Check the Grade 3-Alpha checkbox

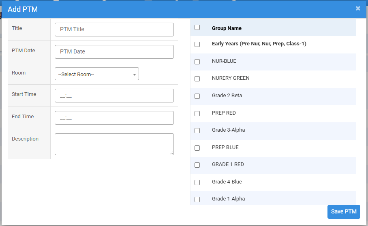point(197,130)
